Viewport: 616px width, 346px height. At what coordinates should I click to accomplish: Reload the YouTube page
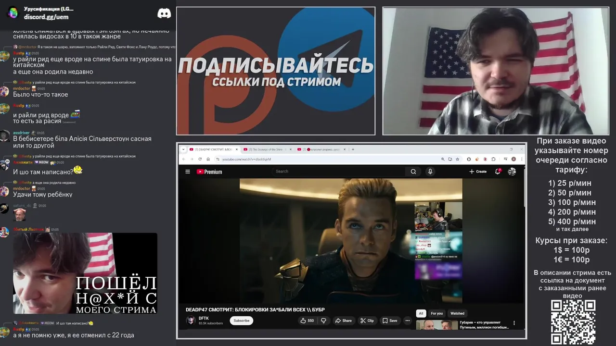[x=200, y=159]
